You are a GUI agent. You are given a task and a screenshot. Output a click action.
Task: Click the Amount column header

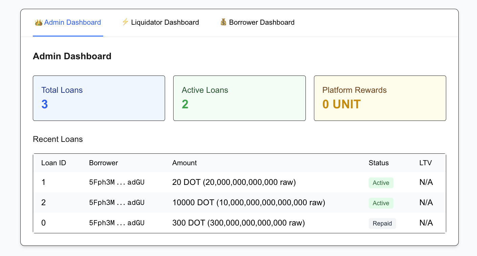click(184, 163)
